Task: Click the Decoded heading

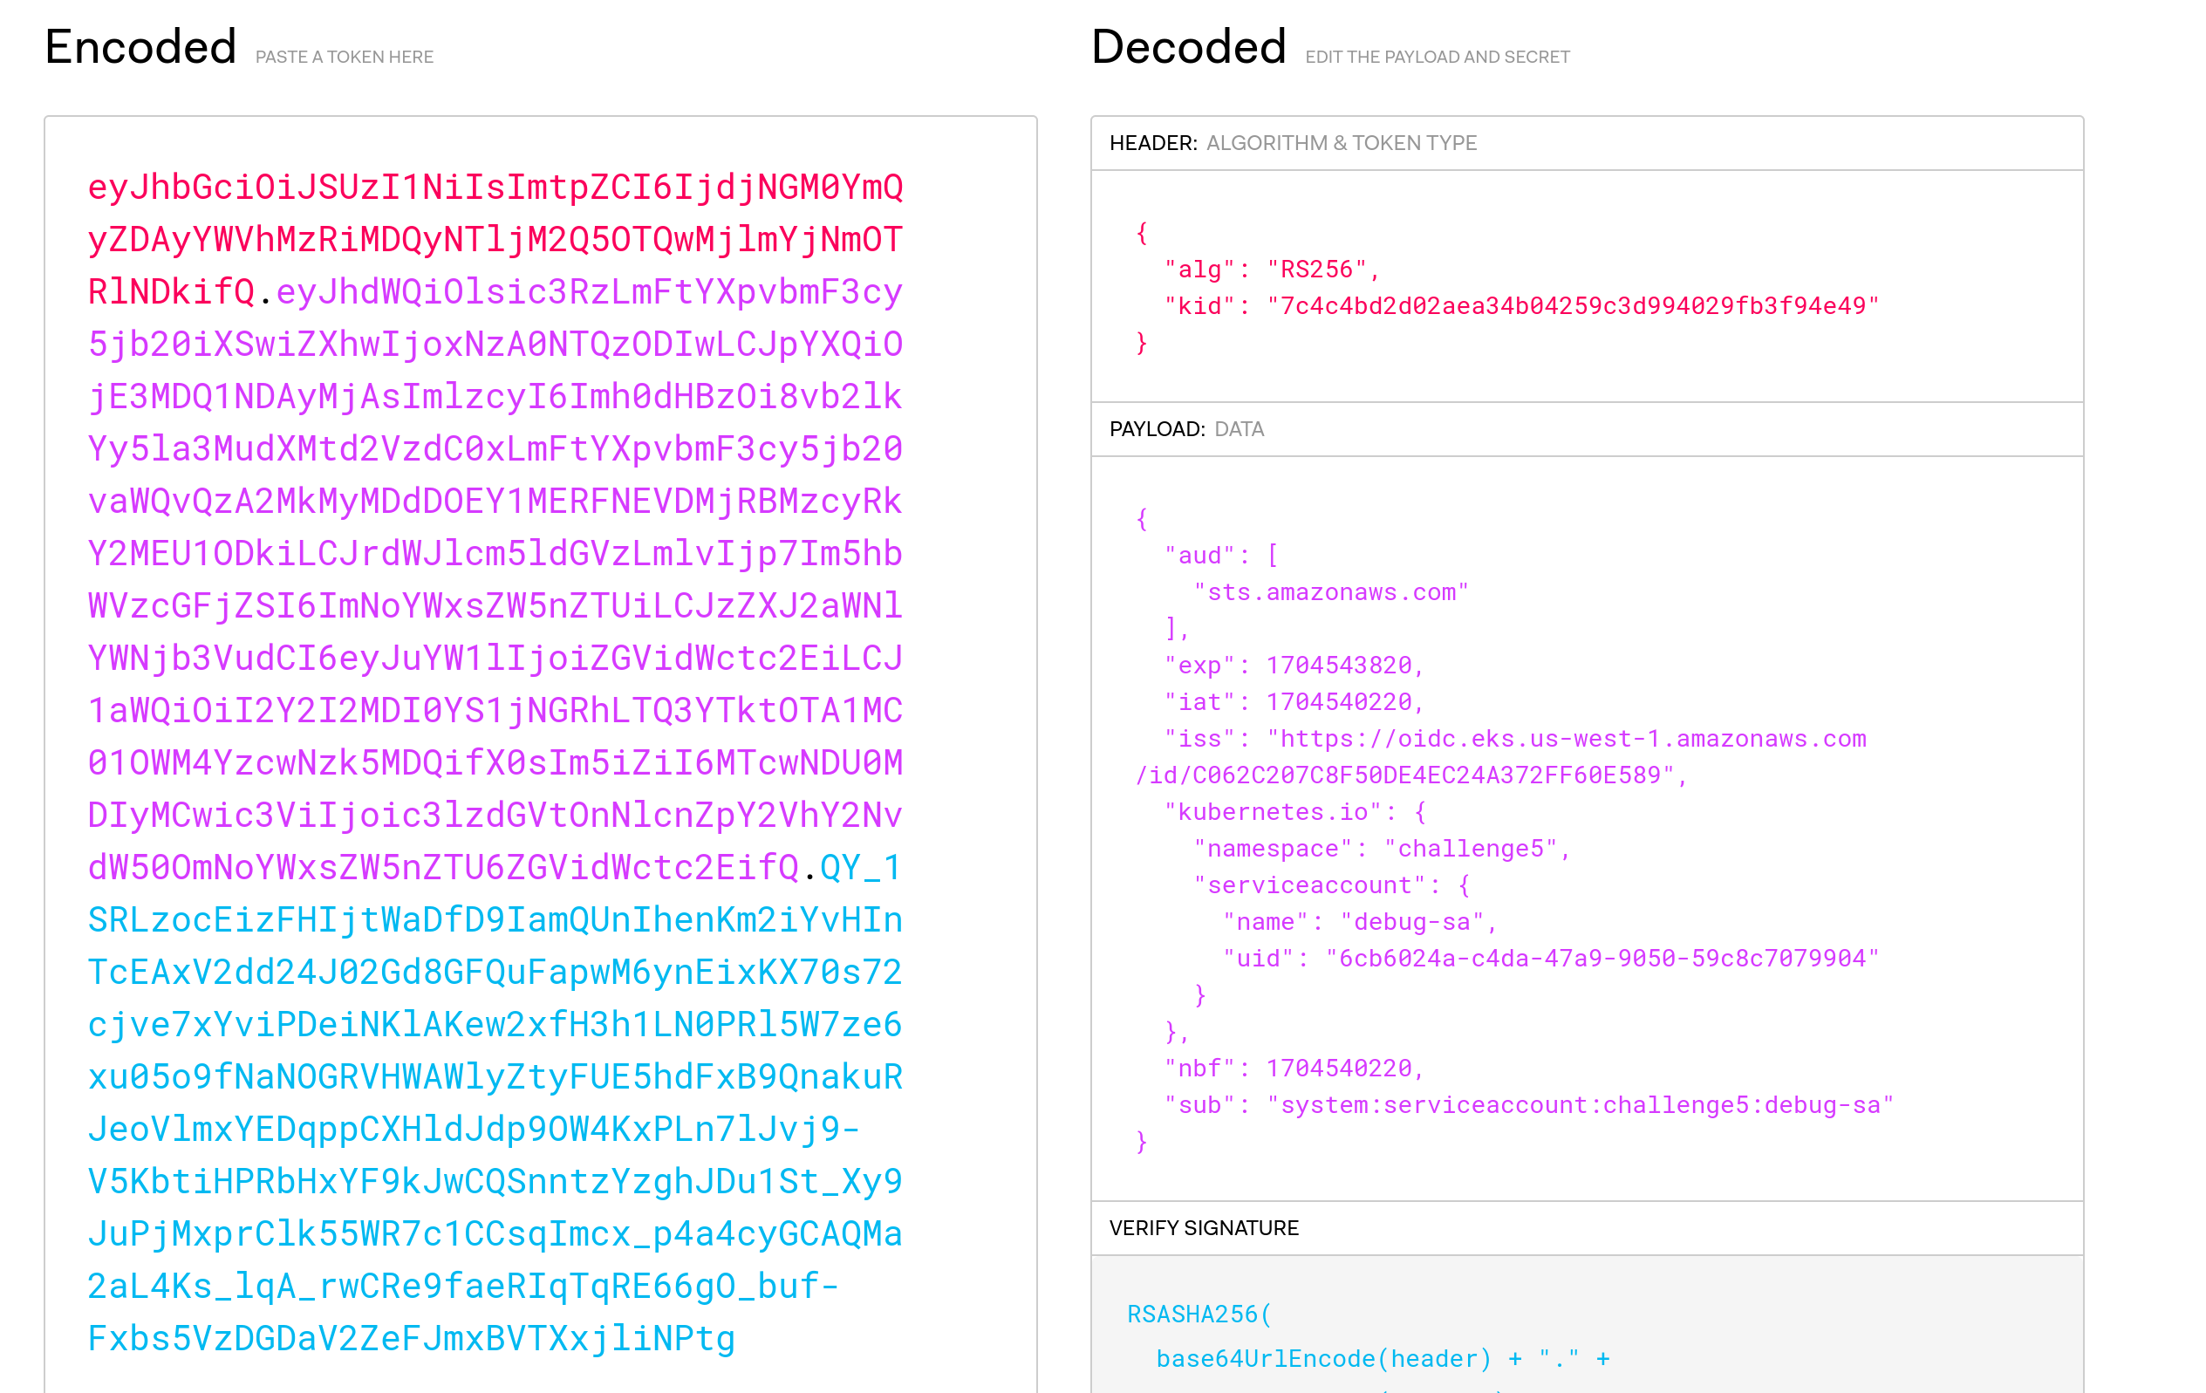Action: (1188, 48)
